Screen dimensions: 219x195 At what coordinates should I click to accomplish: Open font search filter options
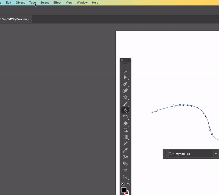(171, 154)
